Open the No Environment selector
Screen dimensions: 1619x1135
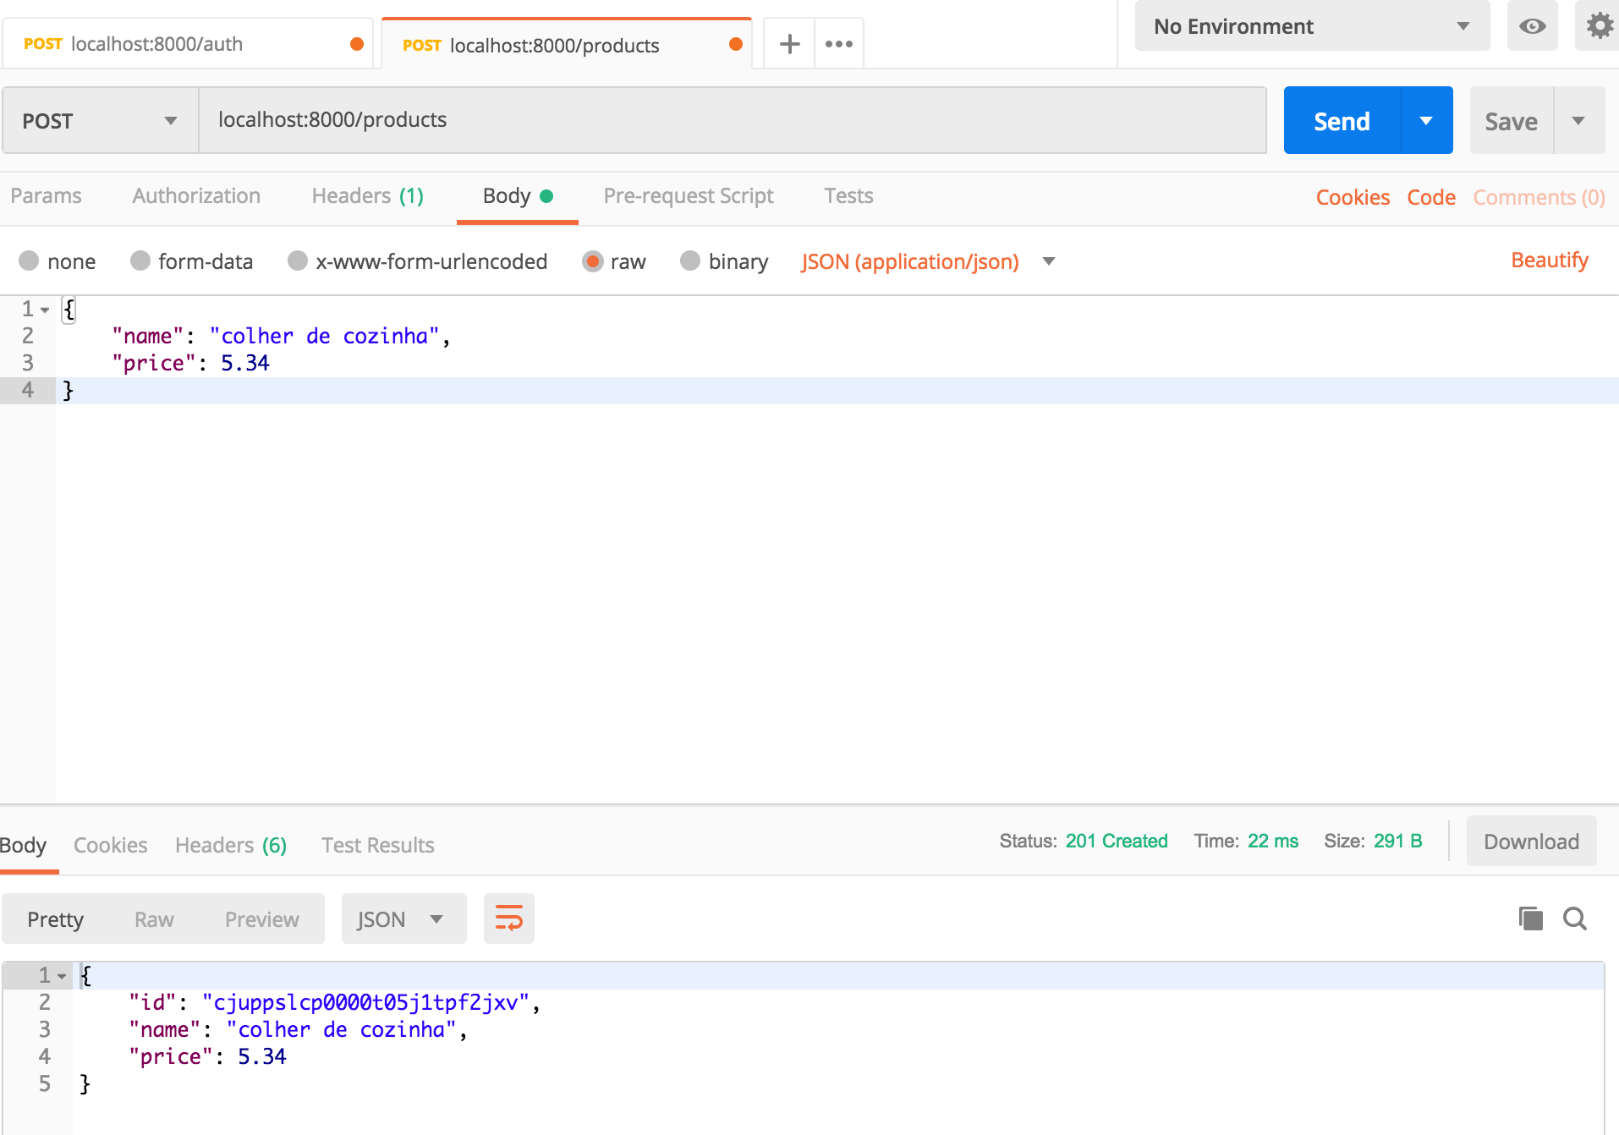(x=1312, y=26)
